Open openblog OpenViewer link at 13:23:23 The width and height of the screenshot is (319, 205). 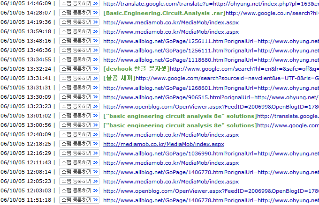click(211, 107)
